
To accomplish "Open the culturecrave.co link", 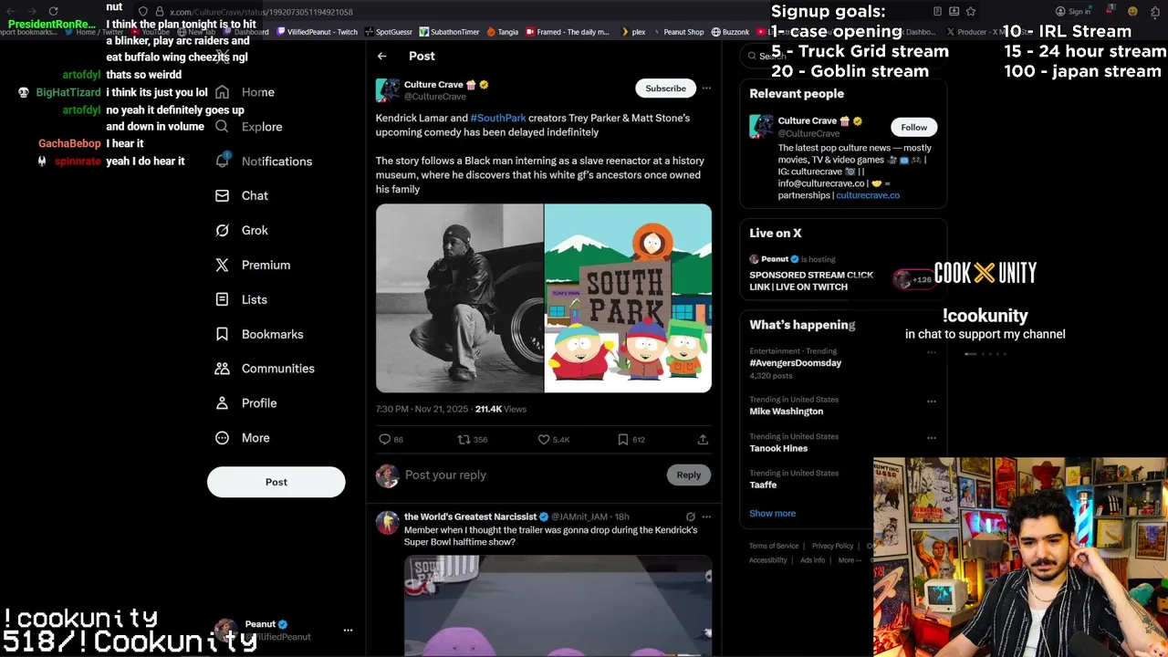I will [x=868, y=195].
